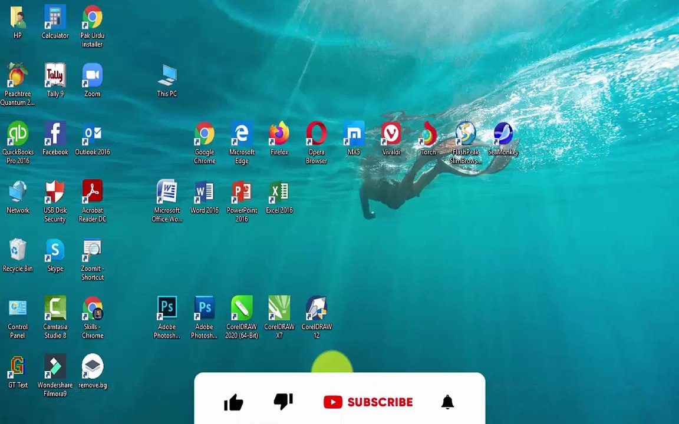Image resolution: width=679 pixels, height=424 pixels.
Task: Launch Acrobat Reader DC
Action: 92,192
